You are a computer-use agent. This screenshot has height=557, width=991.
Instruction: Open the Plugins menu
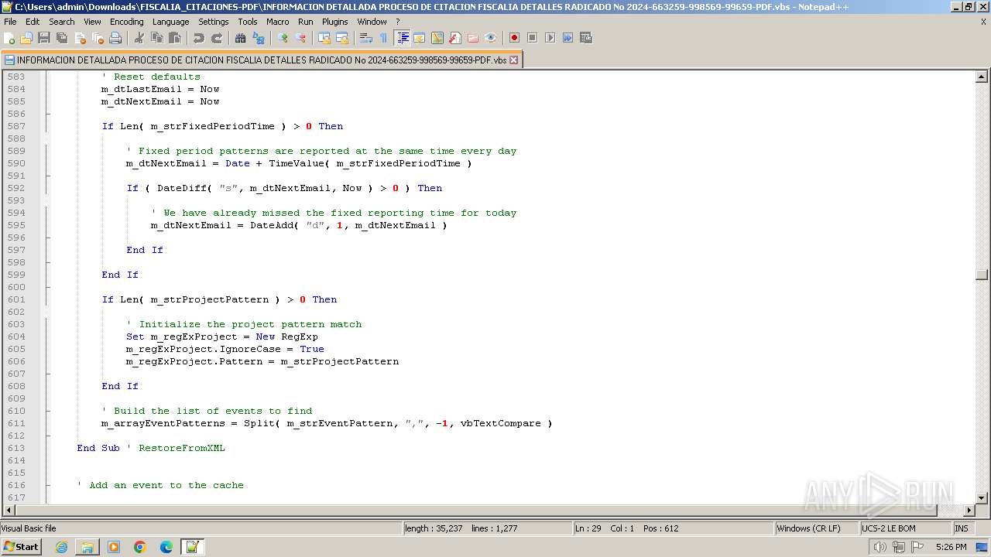point(334,22)
